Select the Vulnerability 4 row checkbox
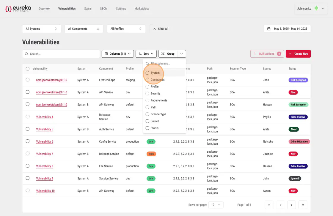The width and height of the screenshot is (333, 216). [x=28, y=117]
